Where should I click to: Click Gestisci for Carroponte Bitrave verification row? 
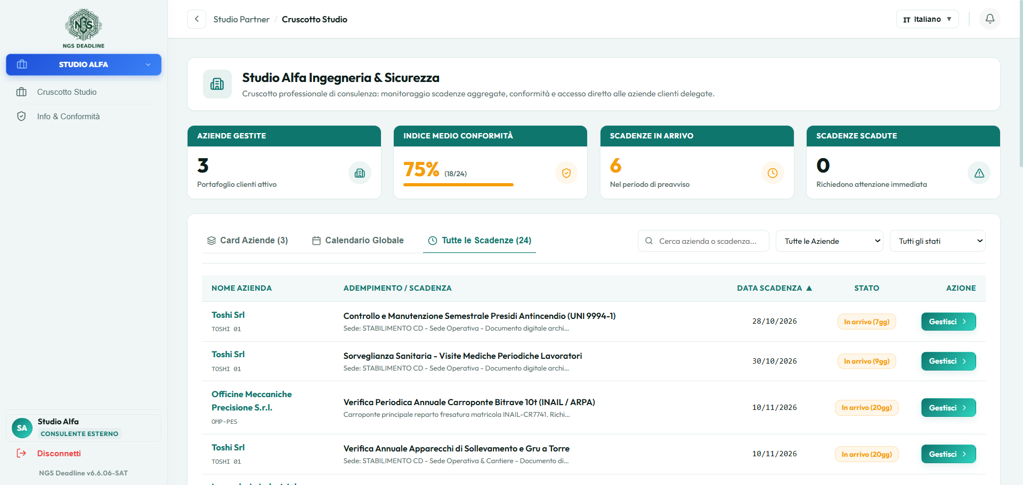[948, 408]
